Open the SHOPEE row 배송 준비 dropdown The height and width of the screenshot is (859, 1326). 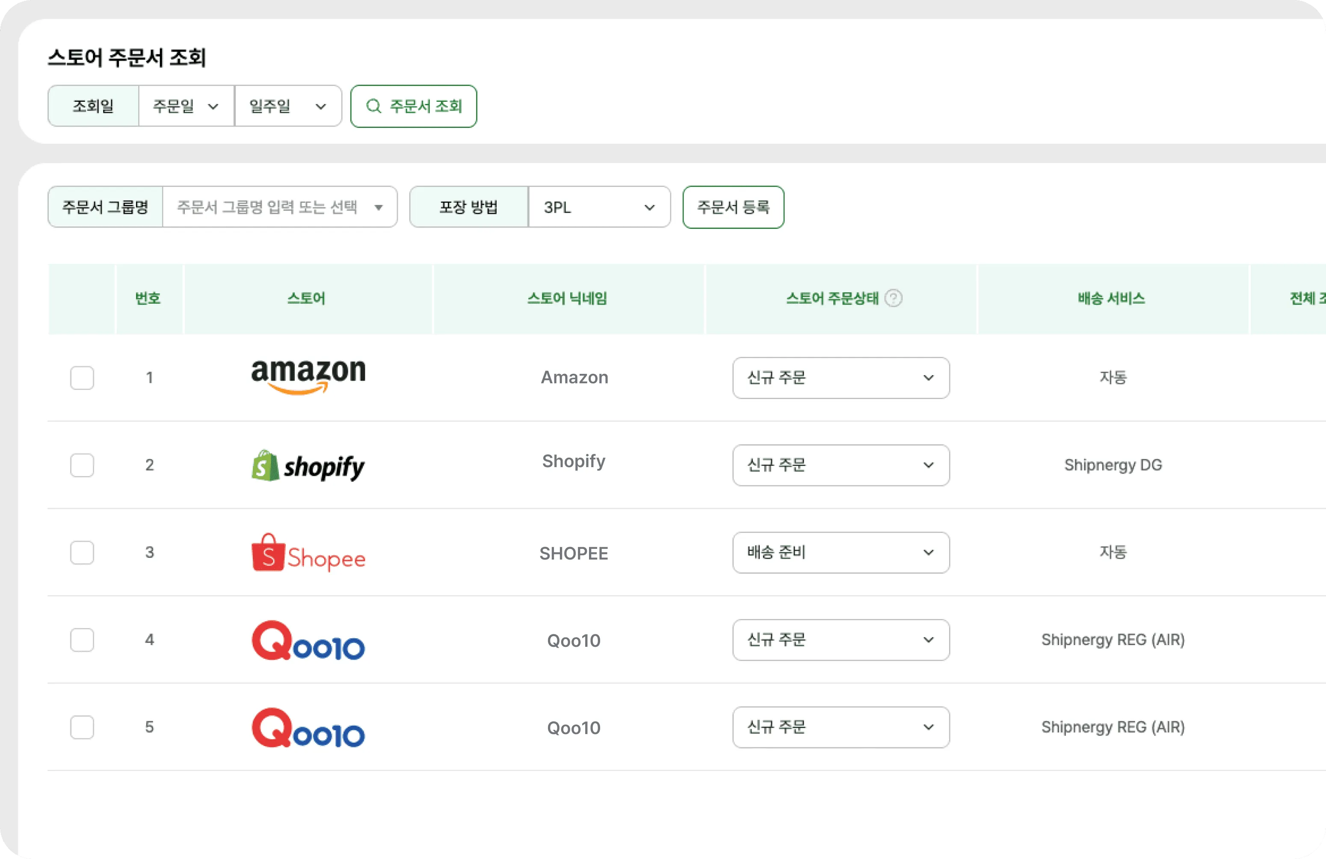click(x=841, y=553)
